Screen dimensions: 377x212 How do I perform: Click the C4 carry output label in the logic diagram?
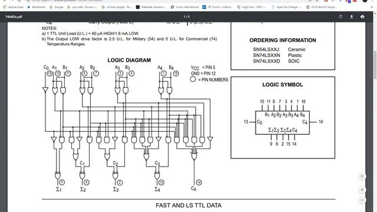point(194,188)
